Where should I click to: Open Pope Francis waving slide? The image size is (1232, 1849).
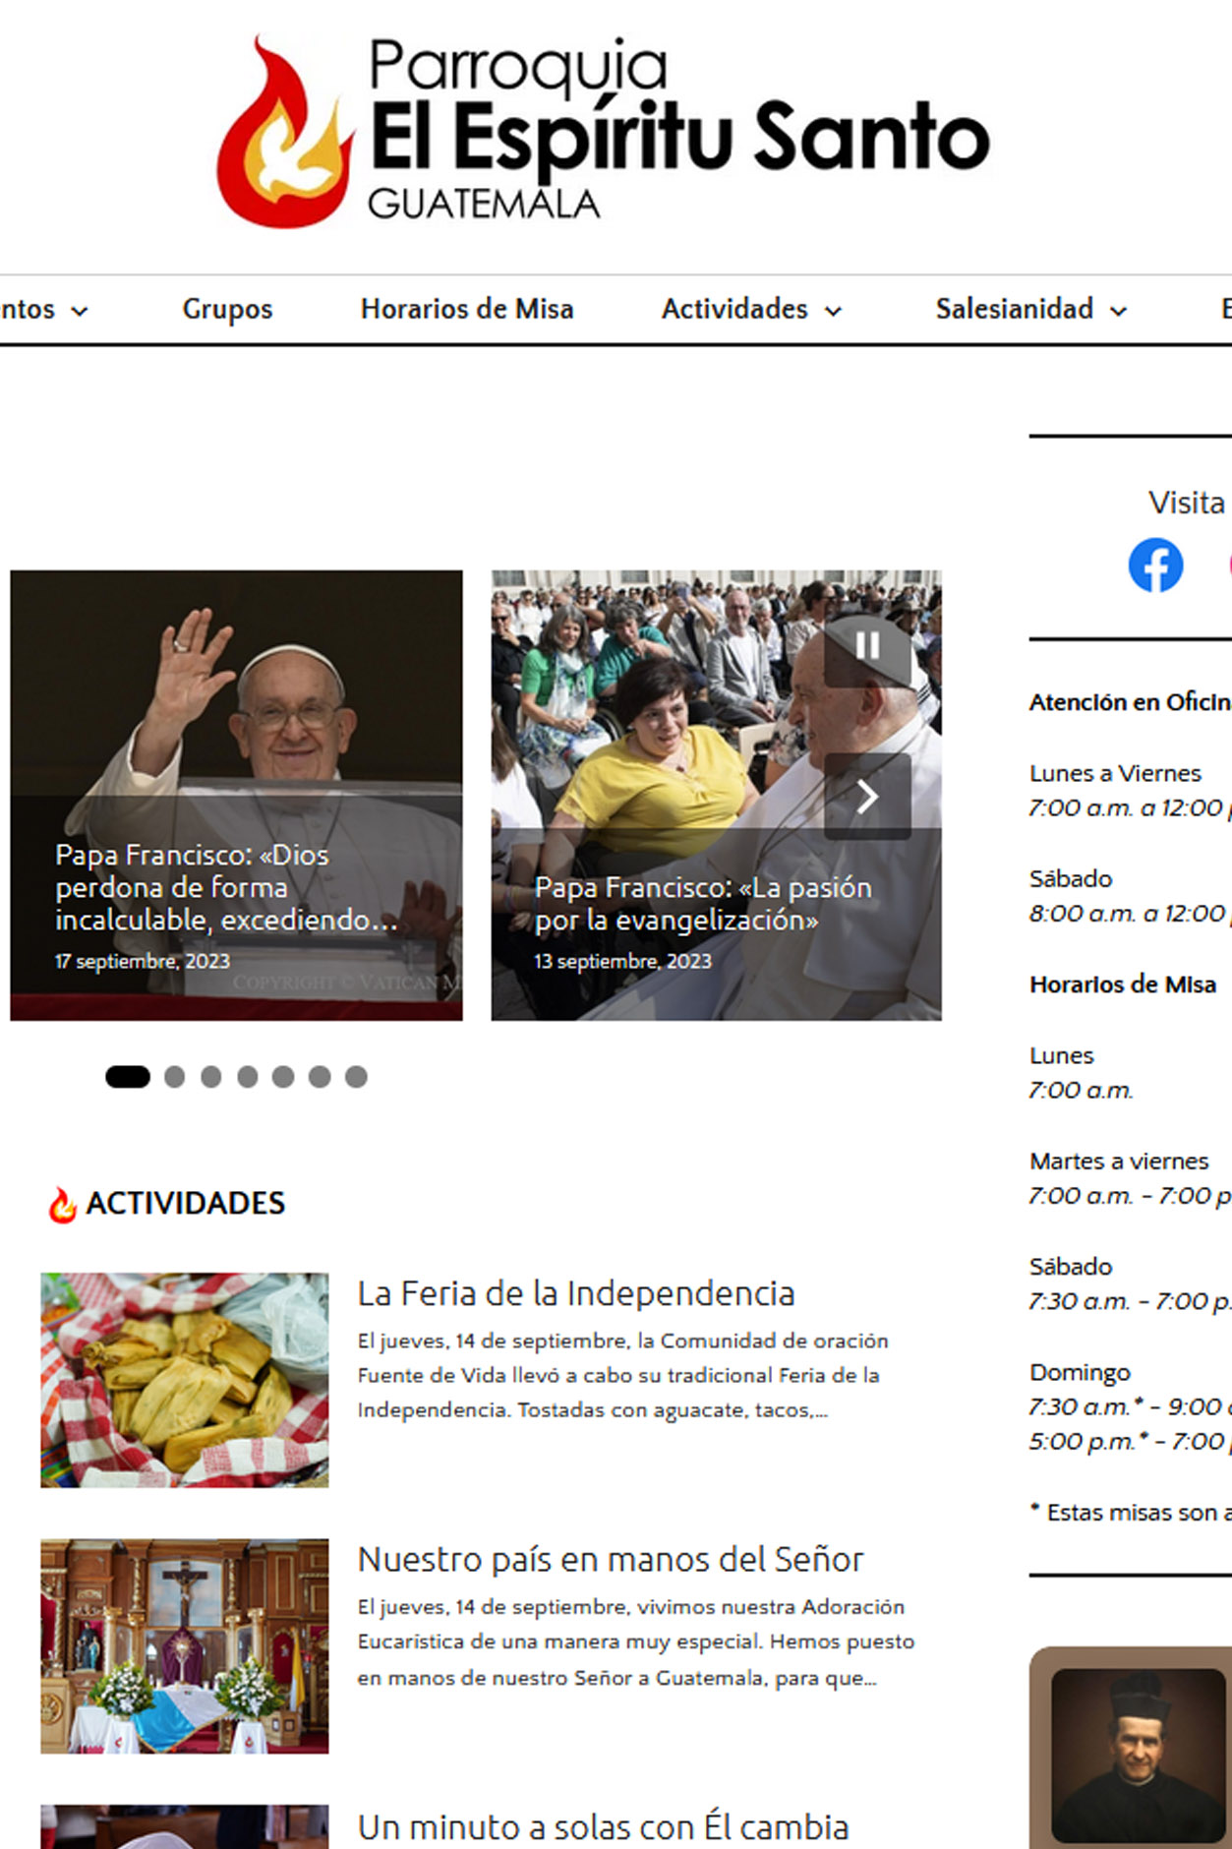click(236, 795)
